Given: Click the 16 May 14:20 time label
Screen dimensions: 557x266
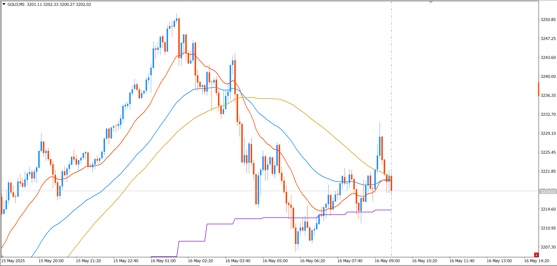Looking at the screenshot, I should click(x=537, y=261).
